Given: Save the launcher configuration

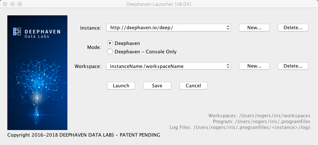Looking at the screenshot, I should (157, 85).
